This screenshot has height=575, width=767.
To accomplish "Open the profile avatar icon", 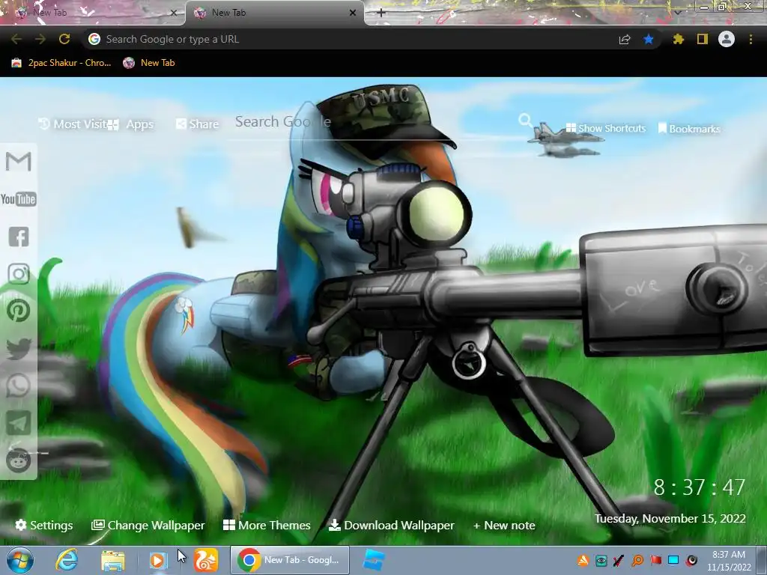I will [727, 39].
